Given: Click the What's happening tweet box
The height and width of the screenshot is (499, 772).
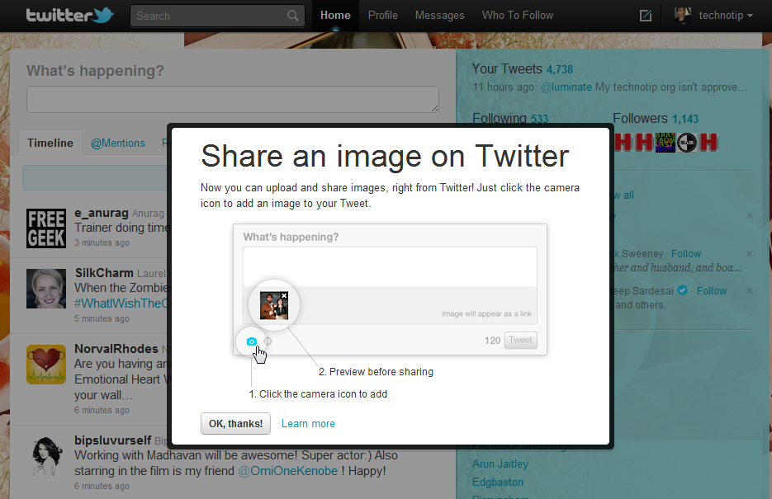Looking at the screenshot, I should coord(232,99).
